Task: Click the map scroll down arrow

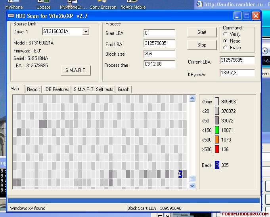Action: (x=192, y=186)
